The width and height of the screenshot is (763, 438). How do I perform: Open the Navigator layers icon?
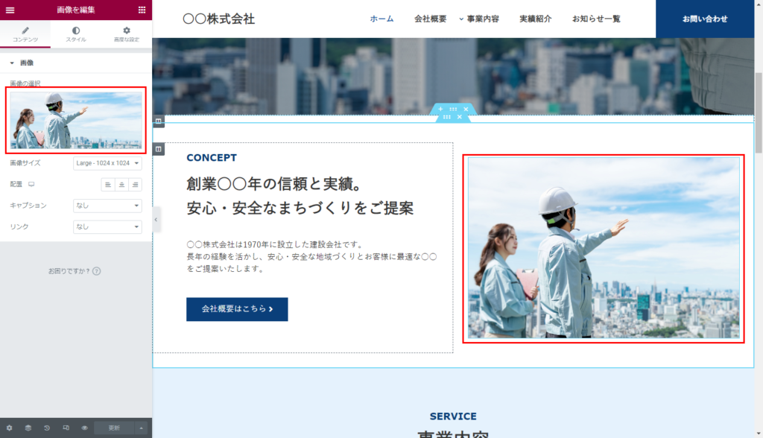pos(28,428)
